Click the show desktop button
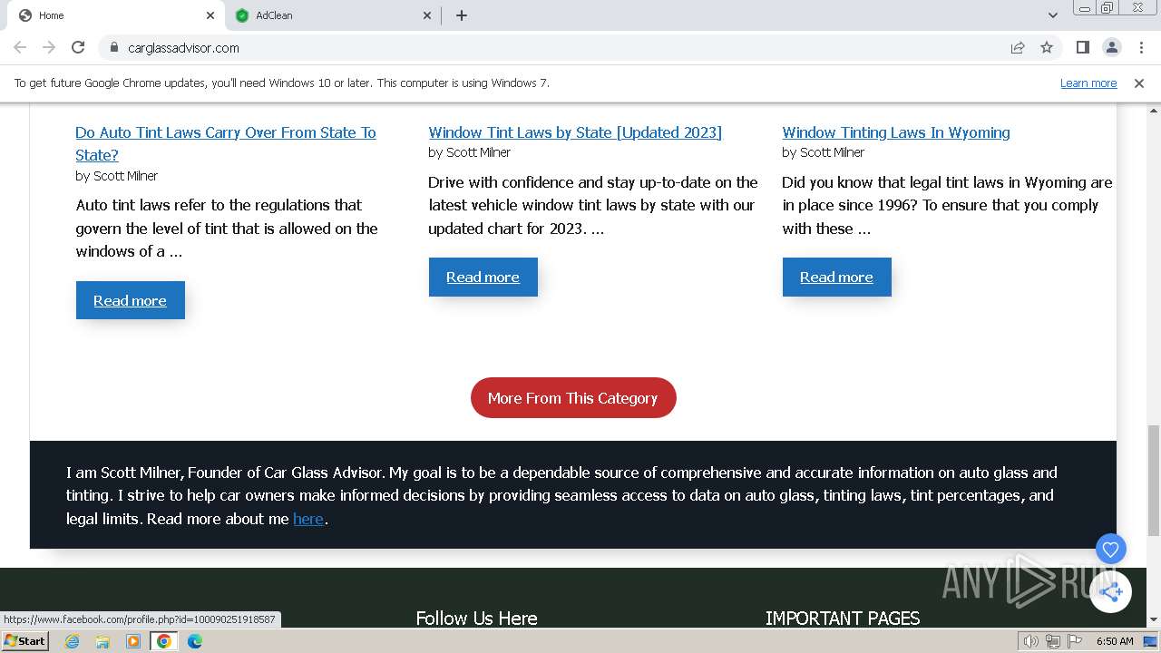 pyautogui.click(x=1150, y=641)
